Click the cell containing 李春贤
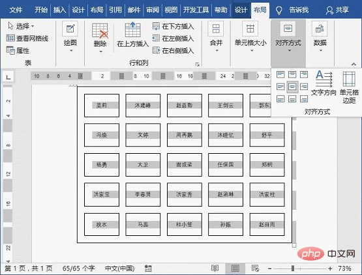The height and width of the screenshot is (275, 362). click(x=143, y=194)
